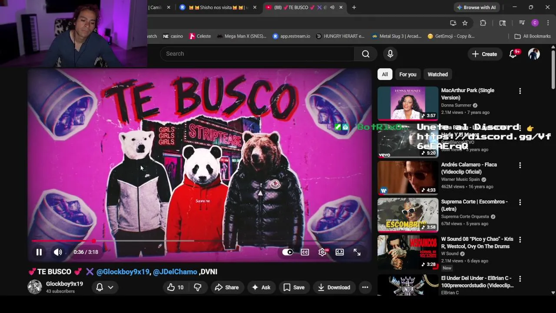556x313 pixels.
Task: Seek on the red video progress bar
Action: click(200, 240)
